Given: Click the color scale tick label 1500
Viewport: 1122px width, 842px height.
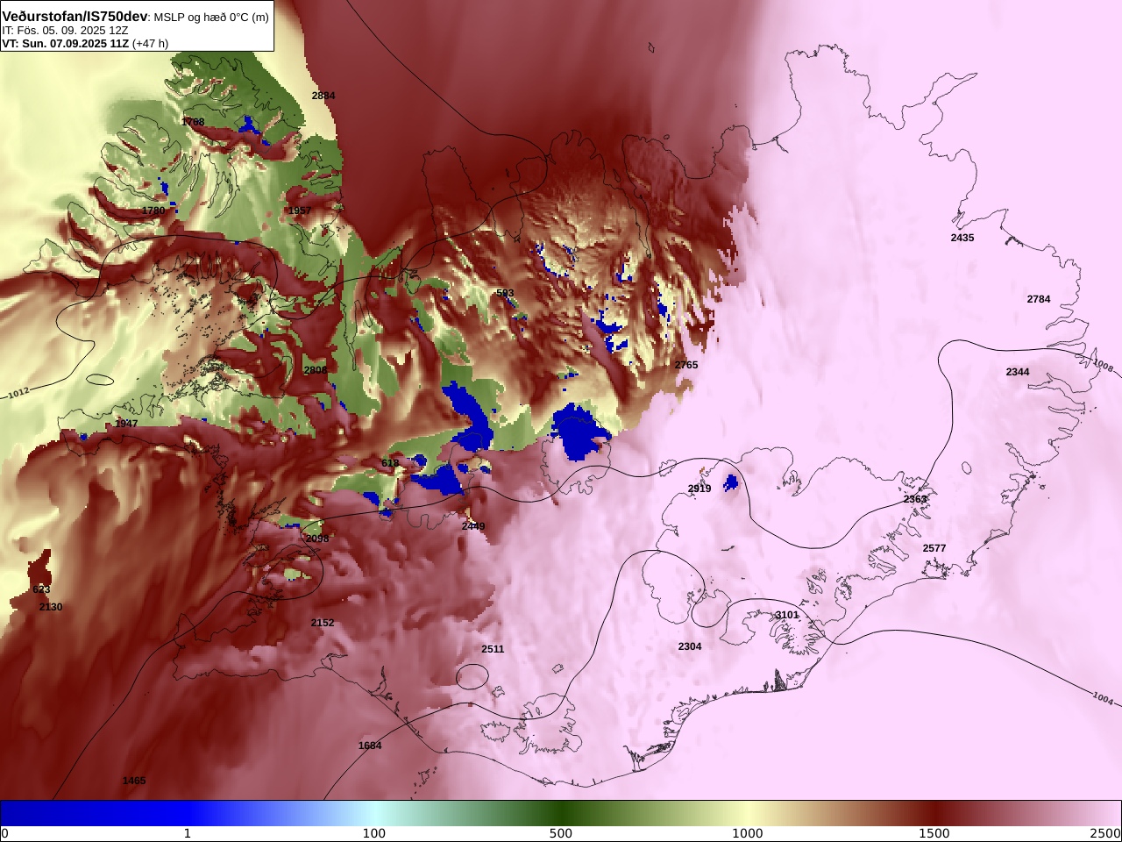Looking at the screenshot, I should (934, 833).
